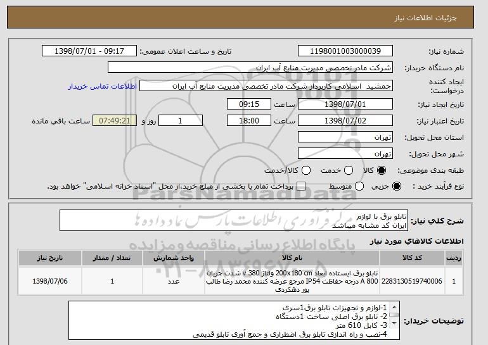Click the buyer note line لوازم و تجهیزات تابلو برق
The image size is (488, 345).
(x=335, y=308)
